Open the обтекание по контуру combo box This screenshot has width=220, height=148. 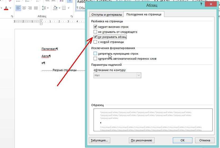click(117, 75)
